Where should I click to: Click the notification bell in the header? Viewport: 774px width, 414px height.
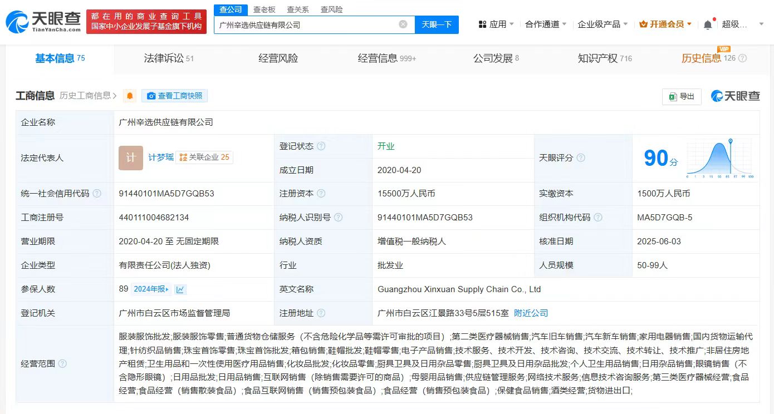(708, 24)
